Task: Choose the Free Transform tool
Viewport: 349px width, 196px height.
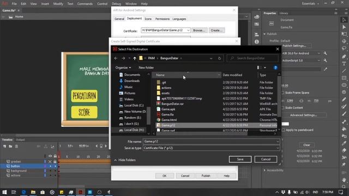Action: (344, 34)
